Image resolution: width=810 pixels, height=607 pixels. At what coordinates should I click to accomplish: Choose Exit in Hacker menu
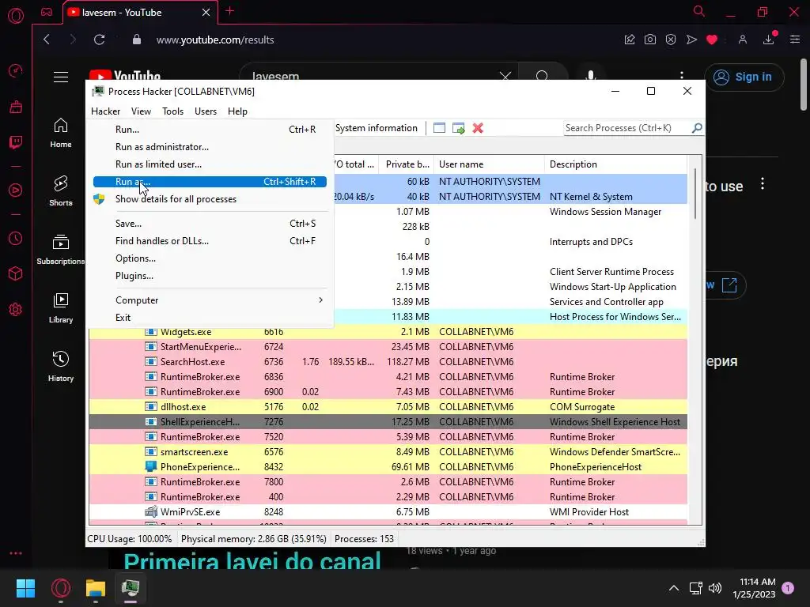point(210,318)
